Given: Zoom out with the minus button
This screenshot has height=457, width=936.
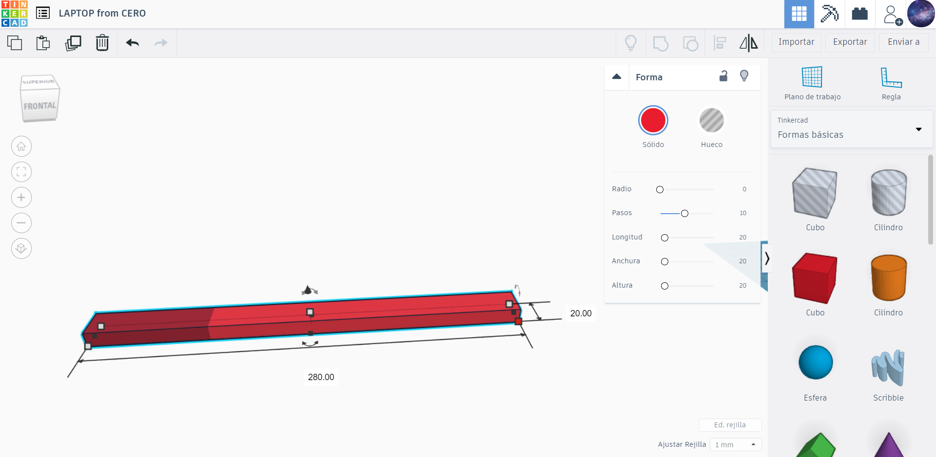Looking at the screenshot, I should click(21, 223).
